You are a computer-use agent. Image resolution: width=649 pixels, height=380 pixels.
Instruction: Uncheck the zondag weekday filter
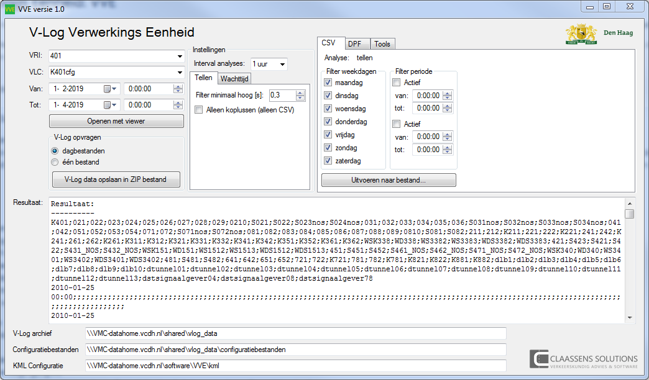coord(328,148)
